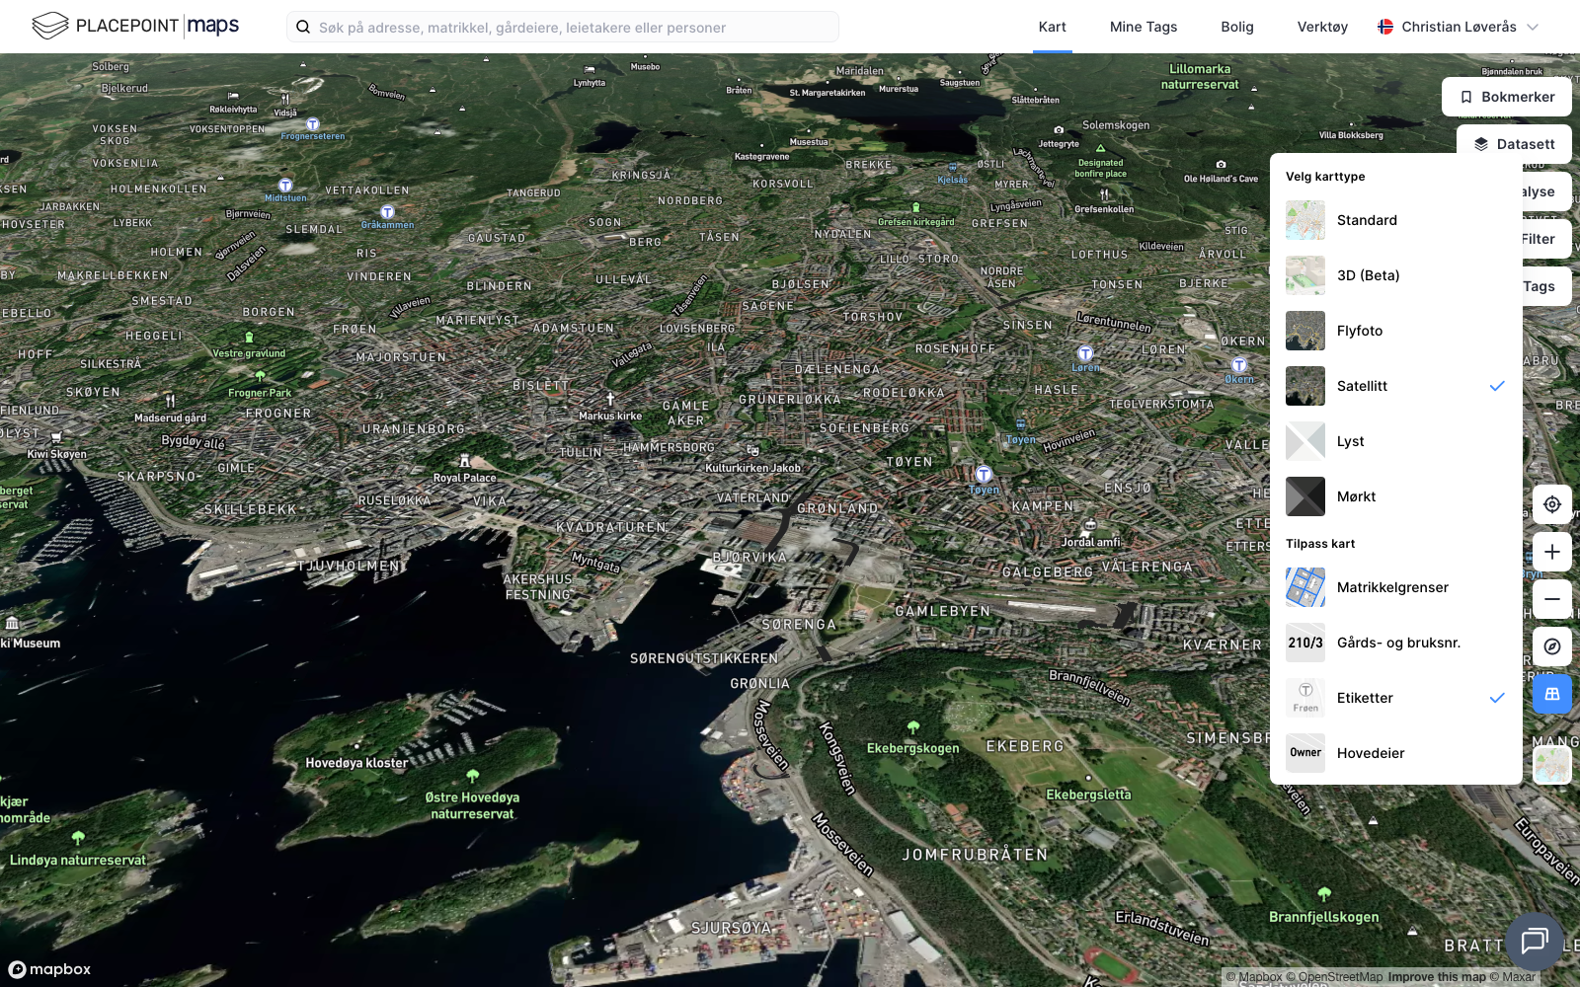The image size is (1580, 987).
Task: Click the Norwegian flag icon
Action: click(x=1385, y=27)
